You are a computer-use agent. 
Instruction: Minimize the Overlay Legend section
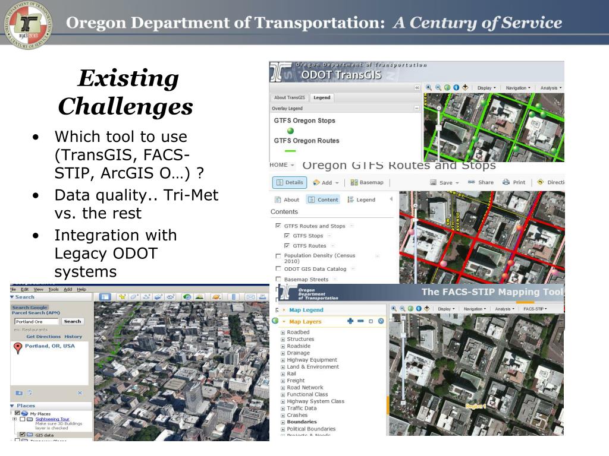point(417,108)
